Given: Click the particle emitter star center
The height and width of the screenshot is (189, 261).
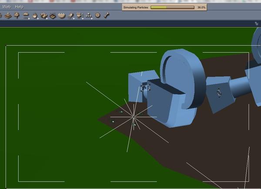Looking at the screenshot, I should (134, 117).
